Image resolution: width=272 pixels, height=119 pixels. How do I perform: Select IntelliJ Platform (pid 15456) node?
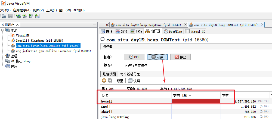click(39, 41)
